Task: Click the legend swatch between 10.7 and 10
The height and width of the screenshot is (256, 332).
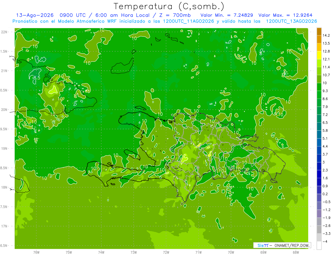Action: click(319, 79)
